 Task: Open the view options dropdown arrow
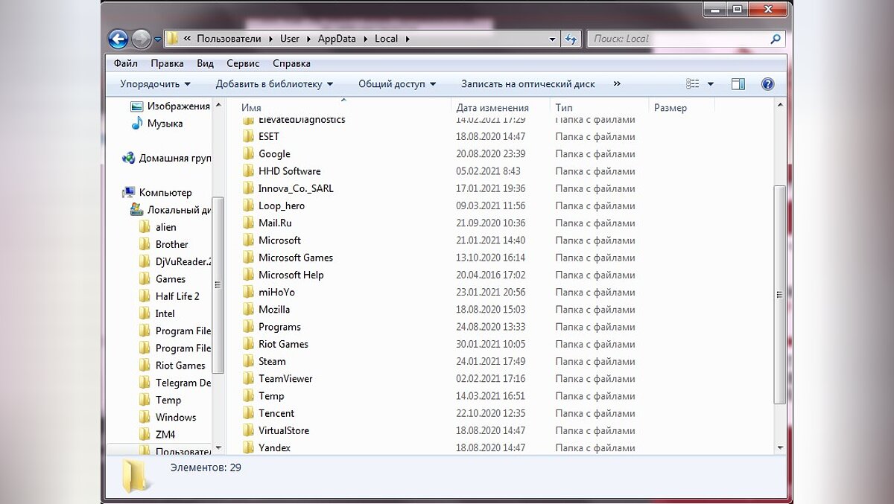710,84
